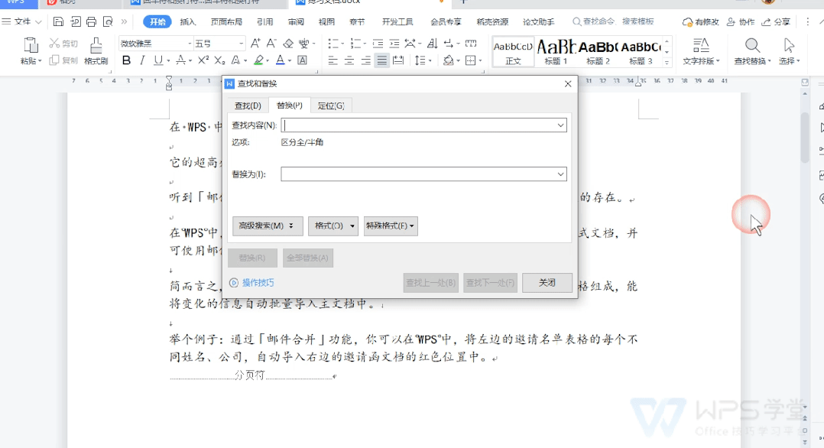Select the Heading 1 (标题 1) style
This screenshot has height=448, width=824.
coord(556,51)
